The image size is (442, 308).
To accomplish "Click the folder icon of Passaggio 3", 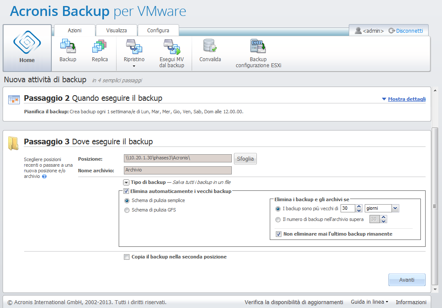I will coord(13,143).
